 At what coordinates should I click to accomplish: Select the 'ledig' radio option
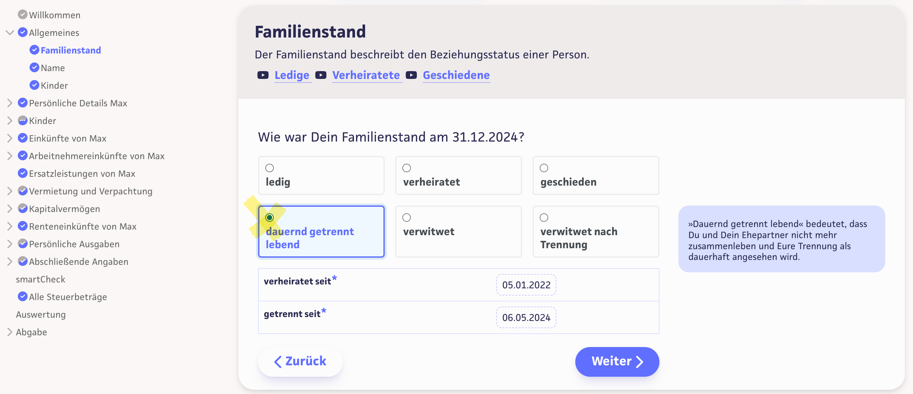click(270, 168)
